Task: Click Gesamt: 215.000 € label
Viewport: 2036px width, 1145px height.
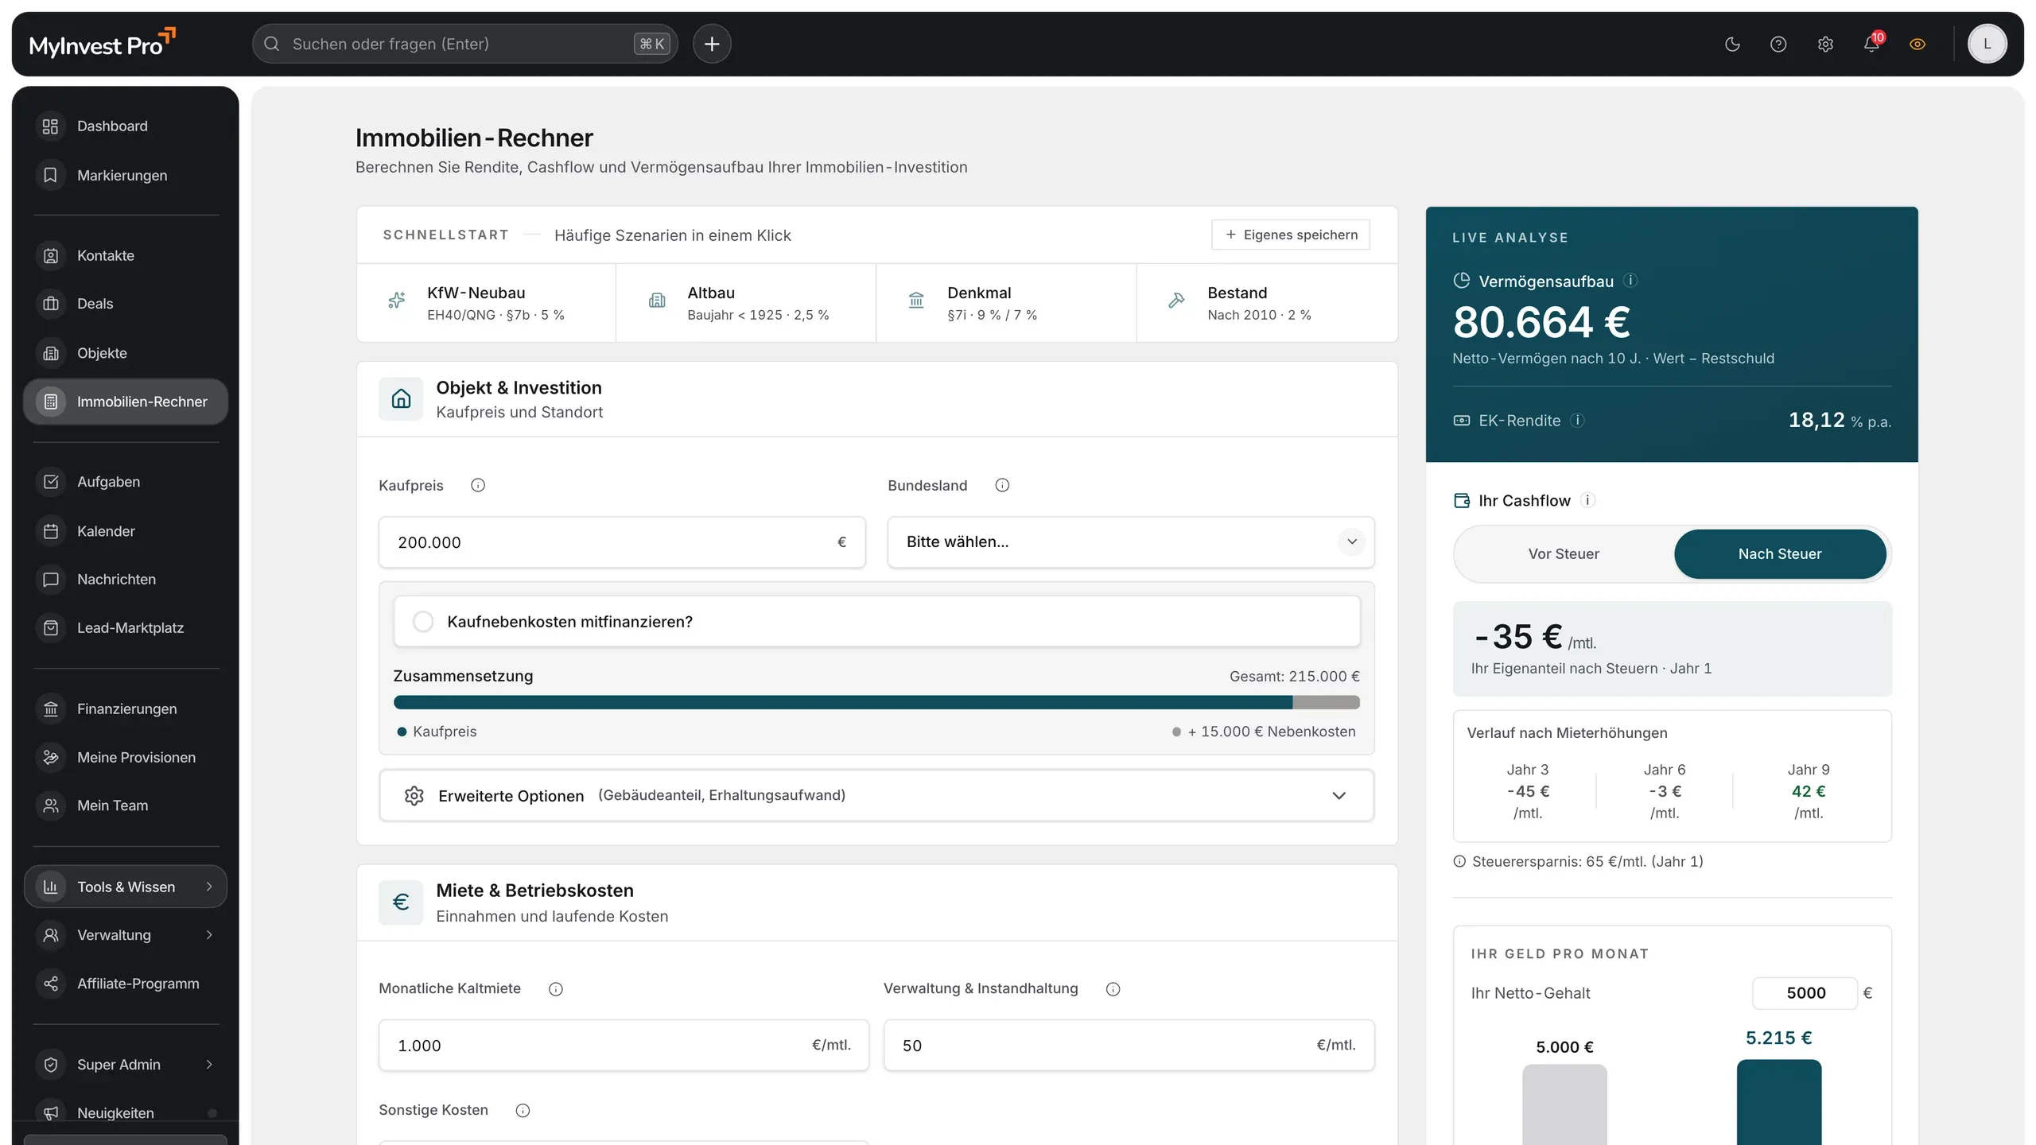Action: click(1294, 676)
